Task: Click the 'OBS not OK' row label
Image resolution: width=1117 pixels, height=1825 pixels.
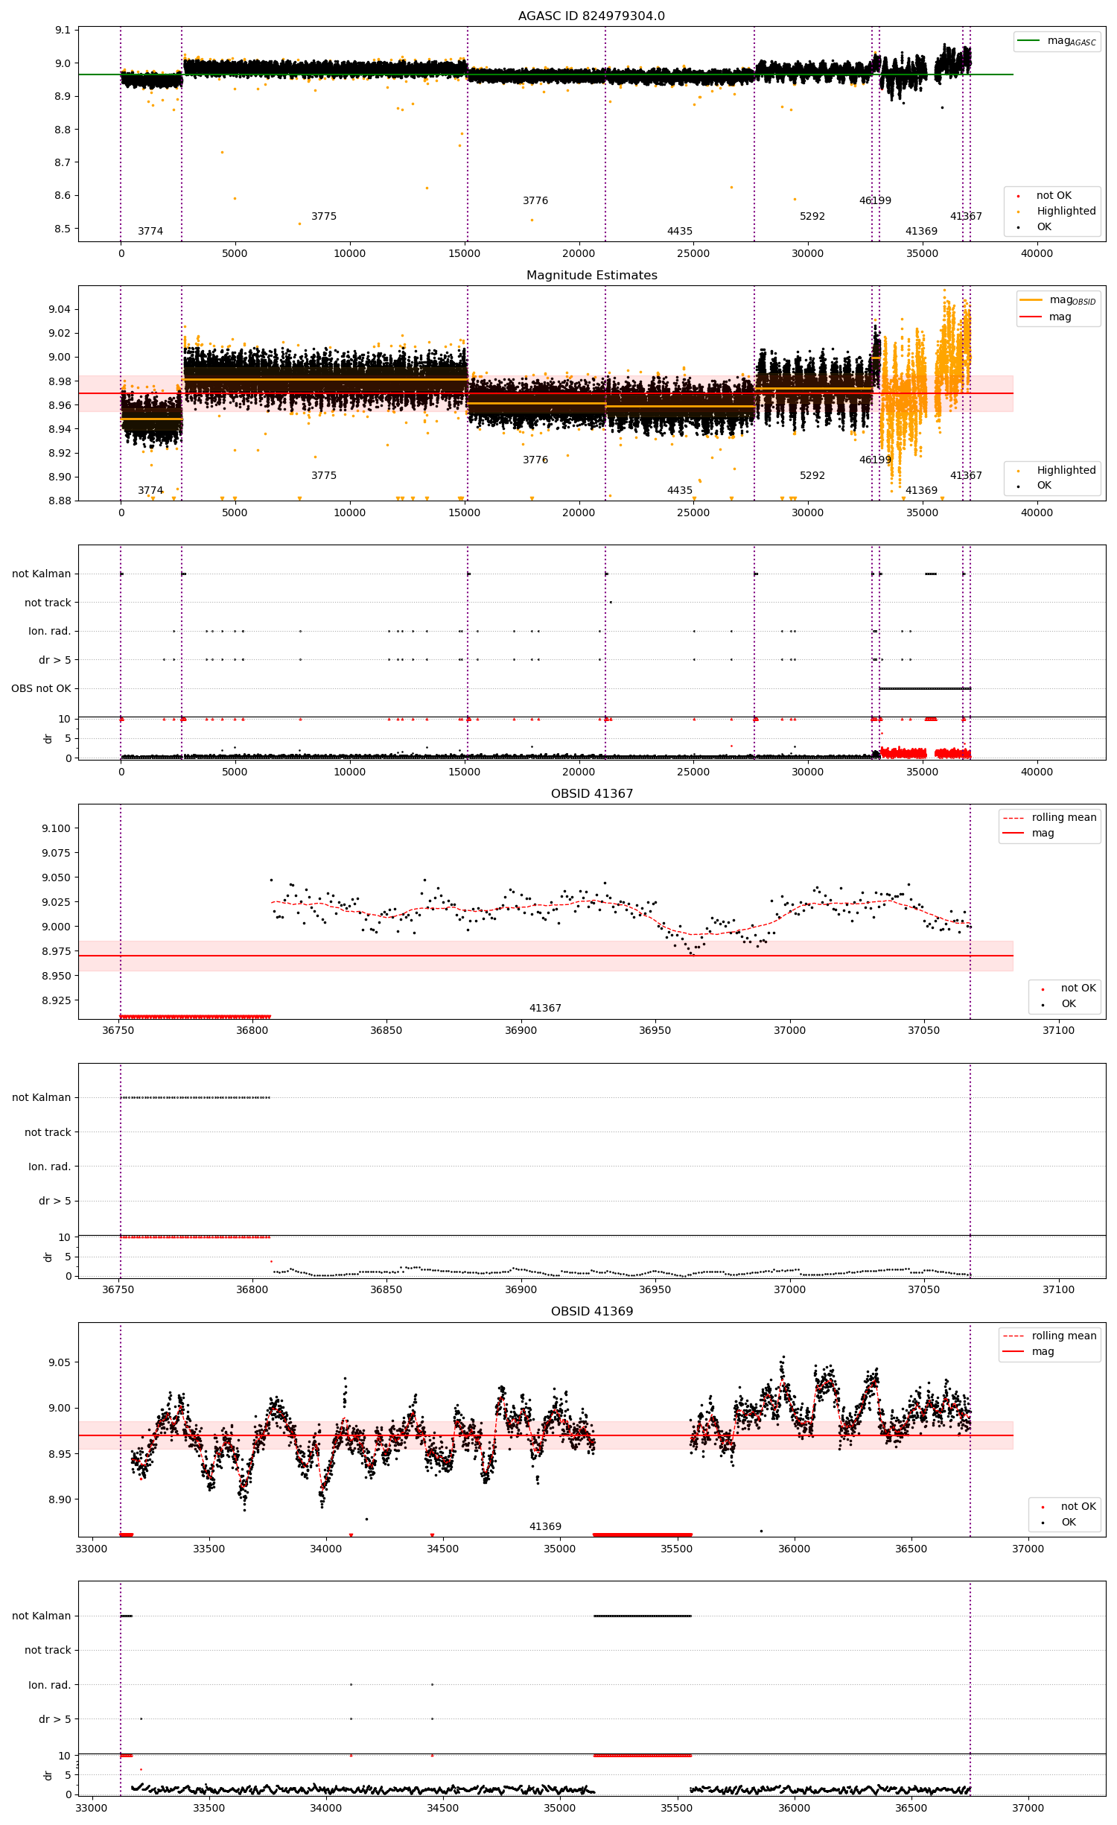Action: pyautogui.click(x=41, y=688)
